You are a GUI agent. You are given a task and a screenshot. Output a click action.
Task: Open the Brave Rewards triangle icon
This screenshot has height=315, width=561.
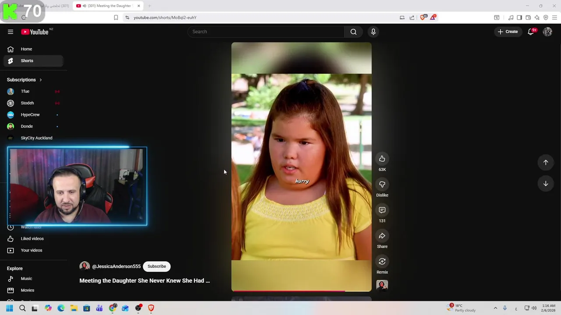(433, 17)
